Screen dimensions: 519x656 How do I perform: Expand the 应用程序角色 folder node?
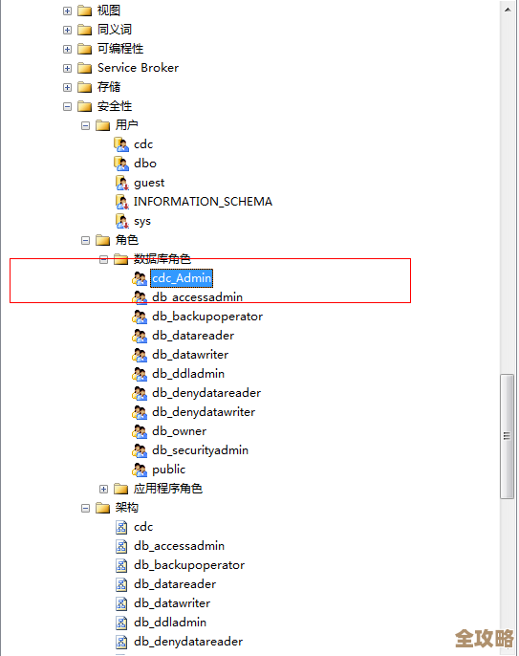(104, 489)
